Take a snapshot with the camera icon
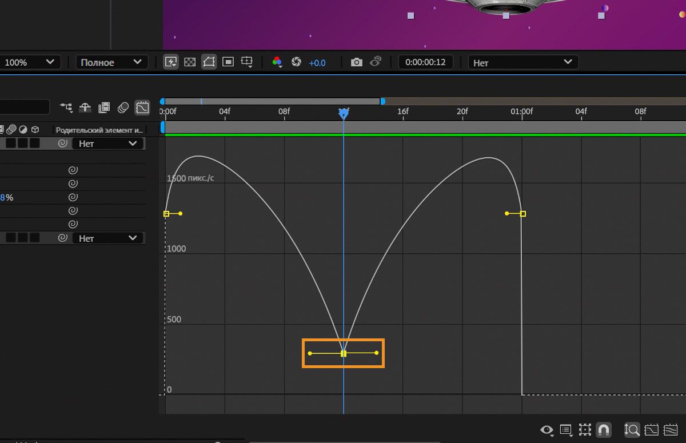 pos(356,62)
